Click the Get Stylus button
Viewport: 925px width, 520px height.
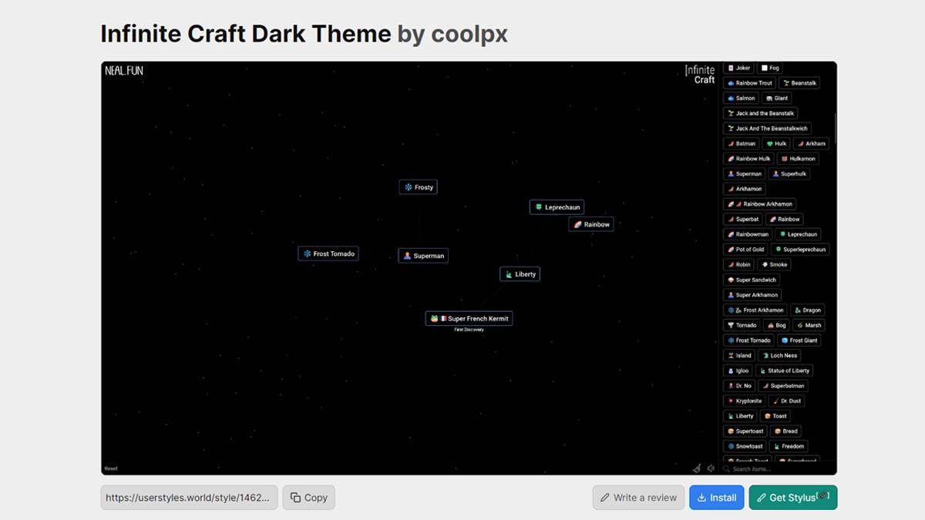pyautogui.click(x=792, y=498)
